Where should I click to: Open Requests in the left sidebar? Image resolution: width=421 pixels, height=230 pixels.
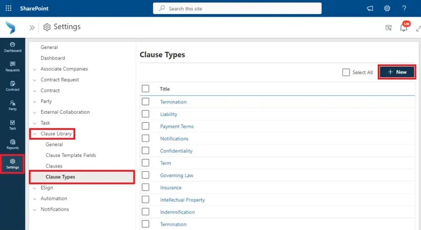coord(12,67)
